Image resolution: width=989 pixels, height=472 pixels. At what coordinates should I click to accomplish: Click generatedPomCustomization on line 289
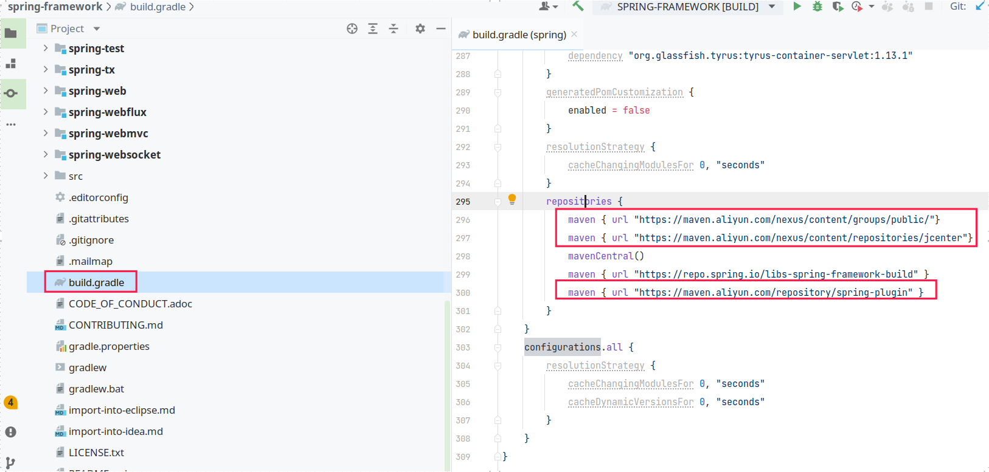tap(614, 92)
